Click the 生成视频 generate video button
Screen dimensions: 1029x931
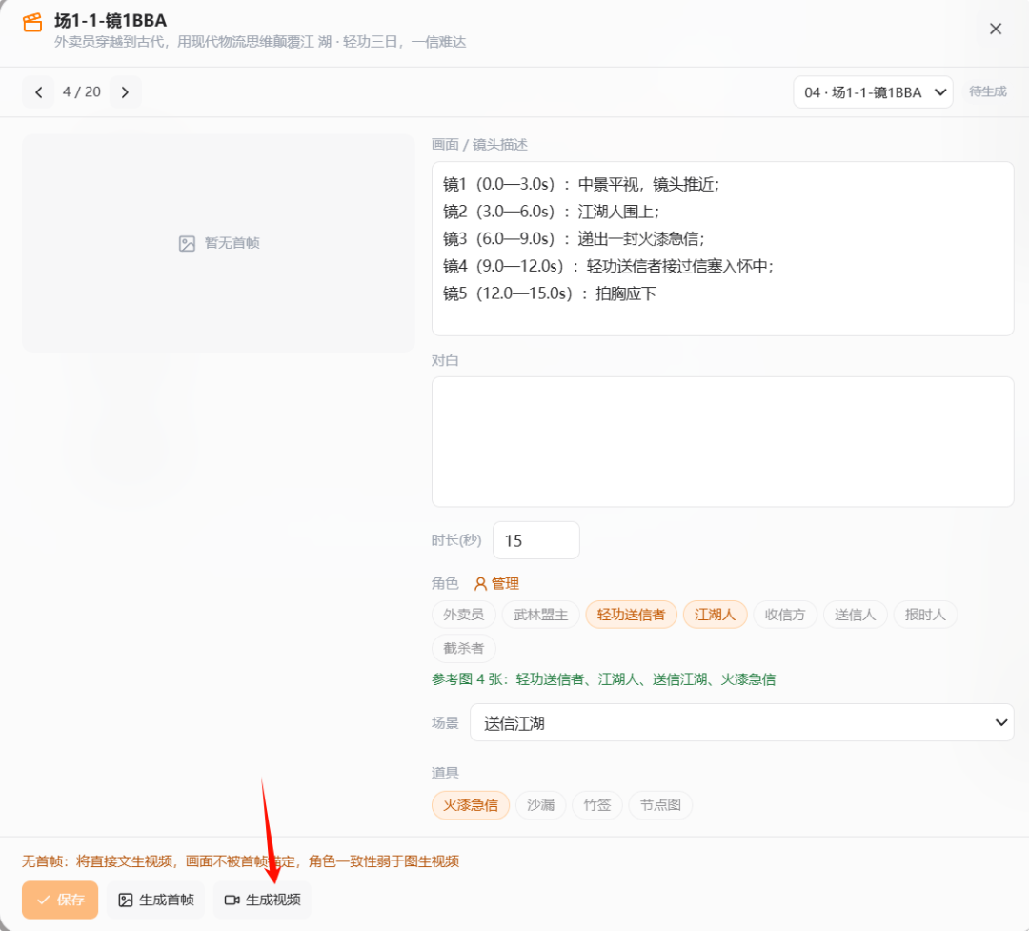click(263, 900)
